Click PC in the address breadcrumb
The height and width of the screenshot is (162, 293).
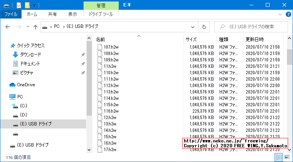(57, 26)
